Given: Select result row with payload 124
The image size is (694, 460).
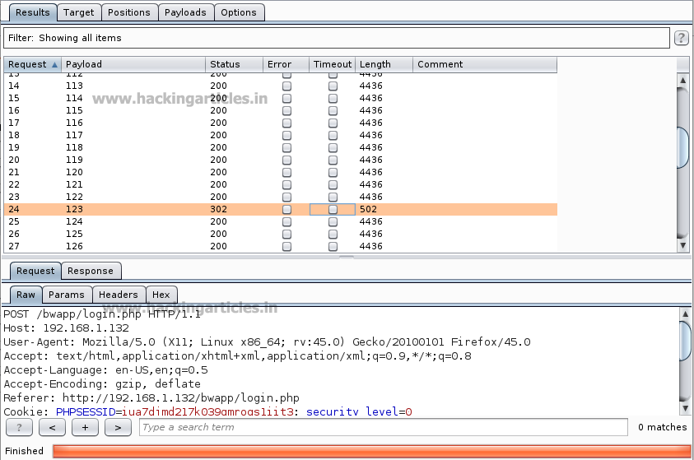Looking at the screenshot, I should click(x=280, y=221).
